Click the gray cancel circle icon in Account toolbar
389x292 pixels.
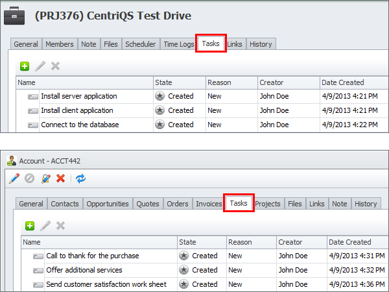click(x=30, y=178)
